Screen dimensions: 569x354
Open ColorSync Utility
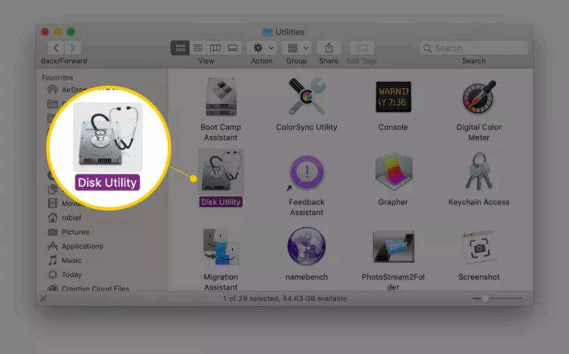tap(306, 97)
